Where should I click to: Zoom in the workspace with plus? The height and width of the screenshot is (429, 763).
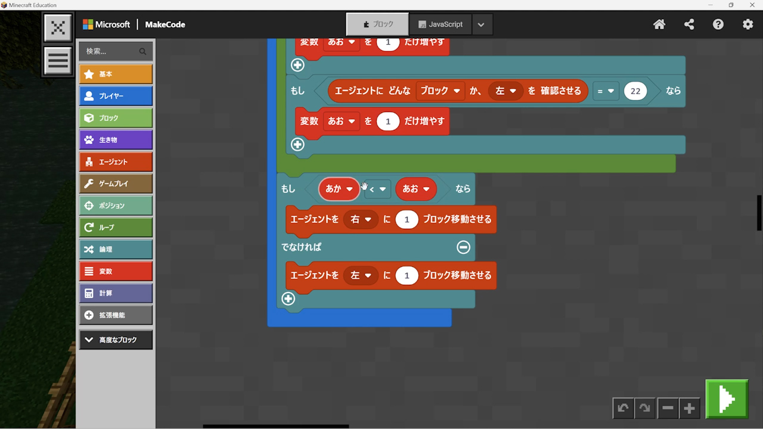pyautogui.click(x=690, y=408)
